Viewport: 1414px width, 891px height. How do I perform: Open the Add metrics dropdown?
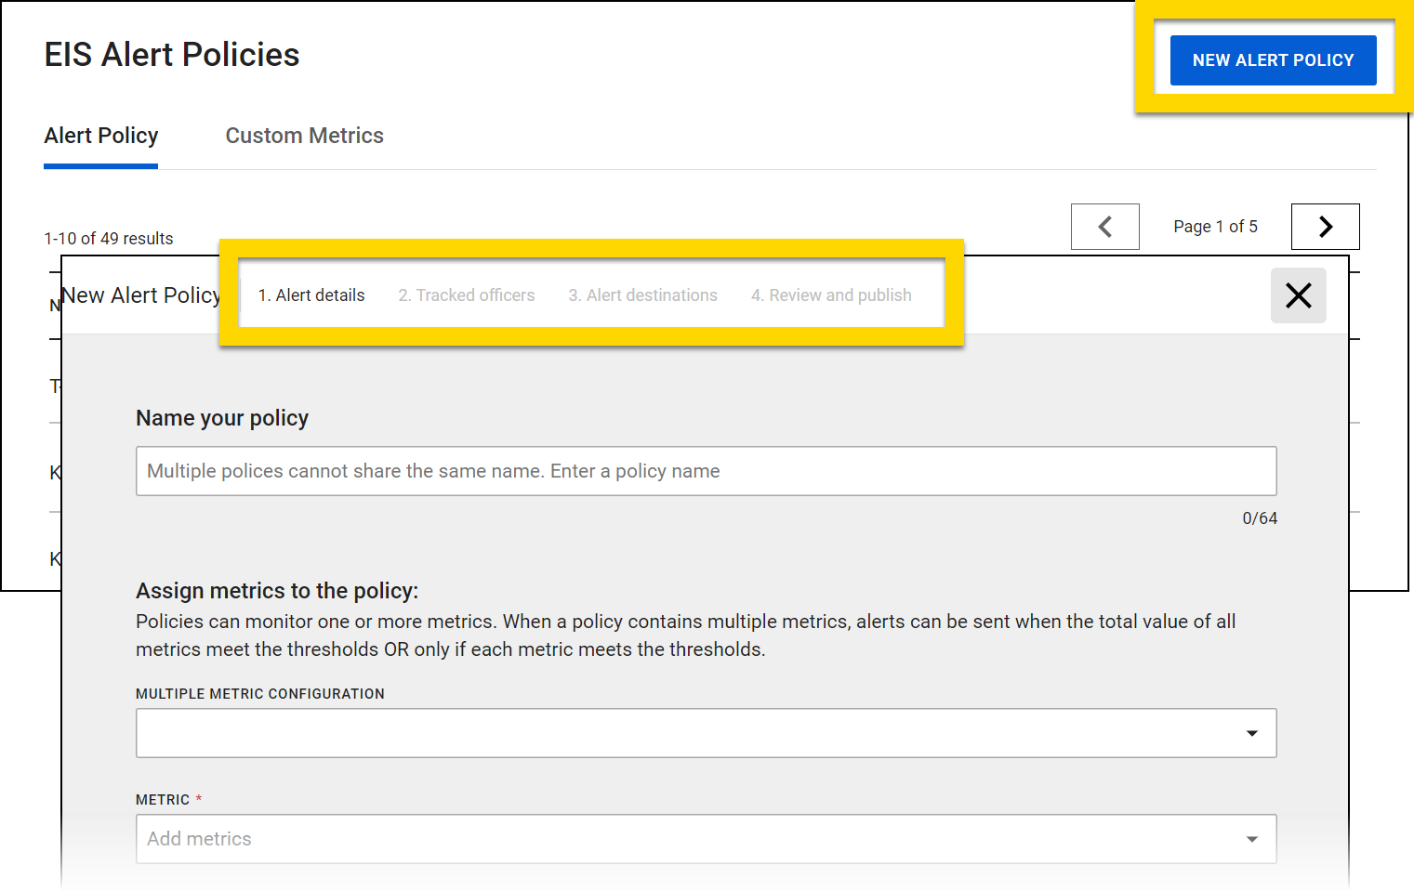[706, 839]
